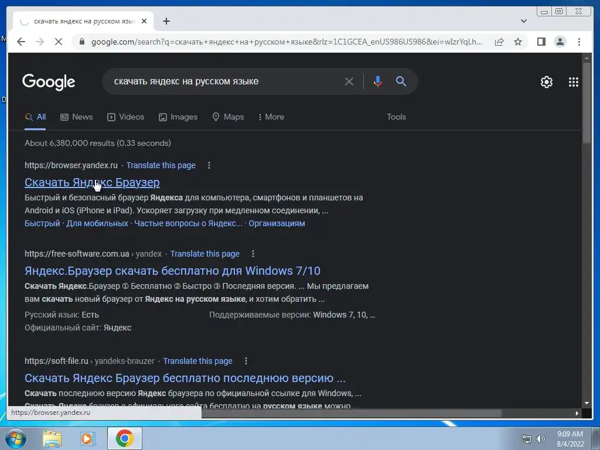Open options for free-software.com.ua result

tap(253, 254)
